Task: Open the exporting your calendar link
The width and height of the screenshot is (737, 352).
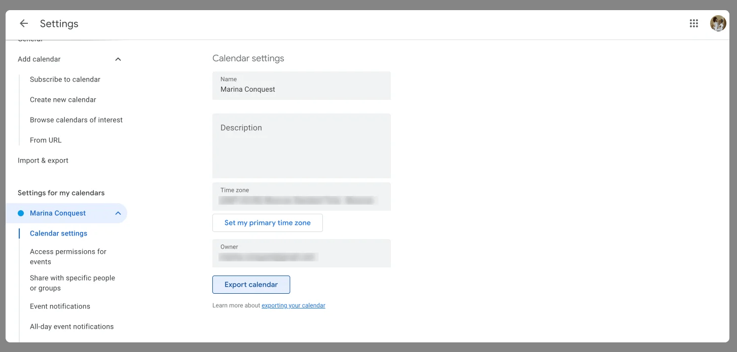Action: 293,305
